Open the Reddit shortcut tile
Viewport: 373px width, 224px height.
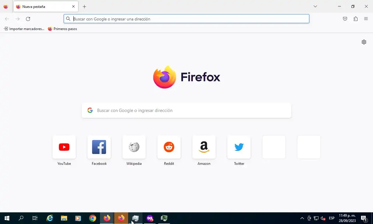(x=169, y=147)
